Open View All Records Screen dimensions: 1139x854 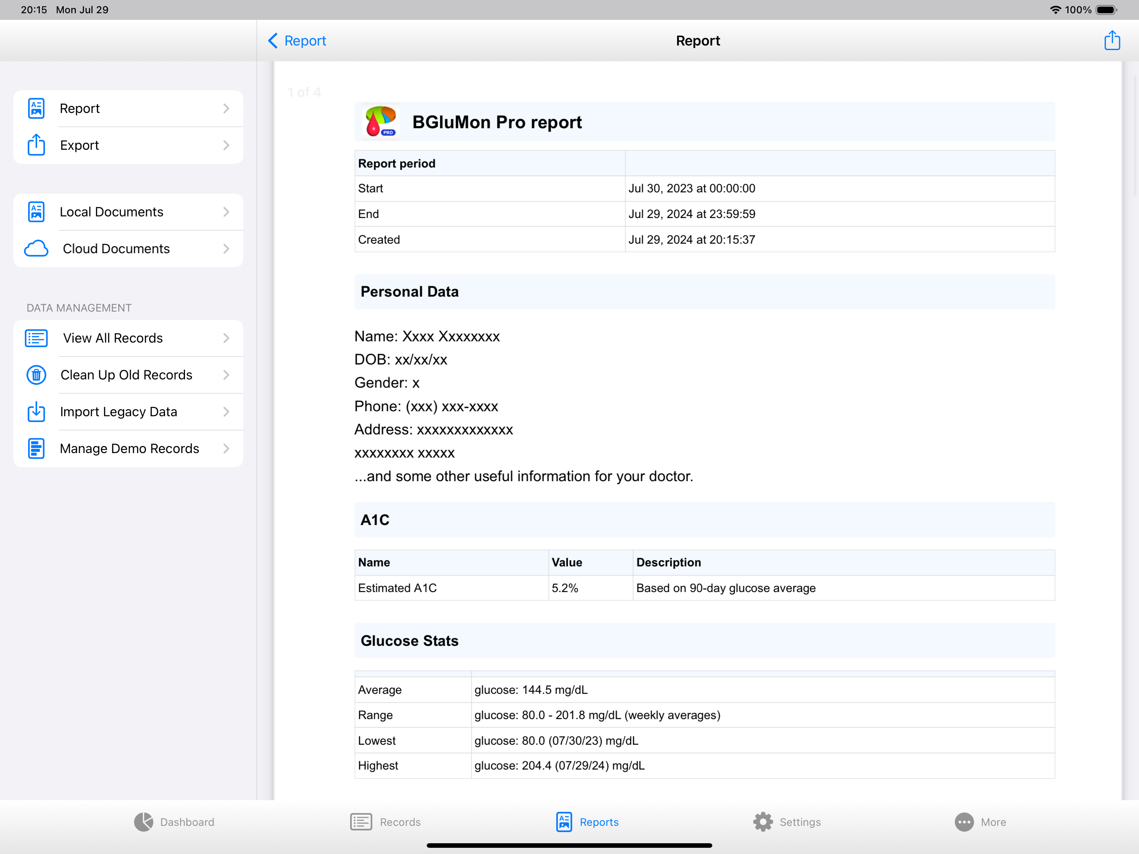128,338
